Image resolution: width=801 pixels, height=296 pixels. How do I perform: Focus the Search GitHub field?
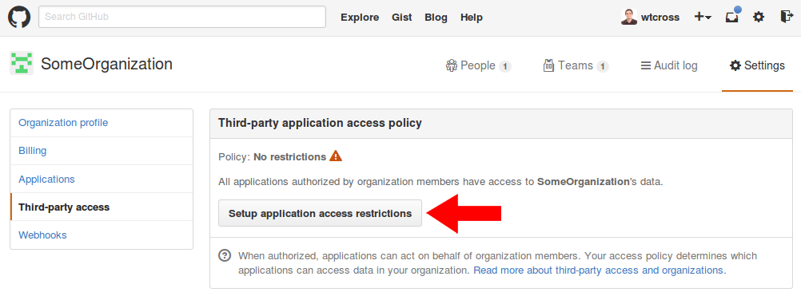182,17
